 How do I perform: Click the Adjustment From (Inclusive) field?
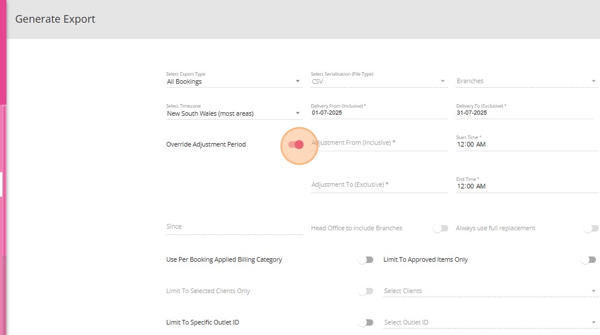click(x=379, y=143)
